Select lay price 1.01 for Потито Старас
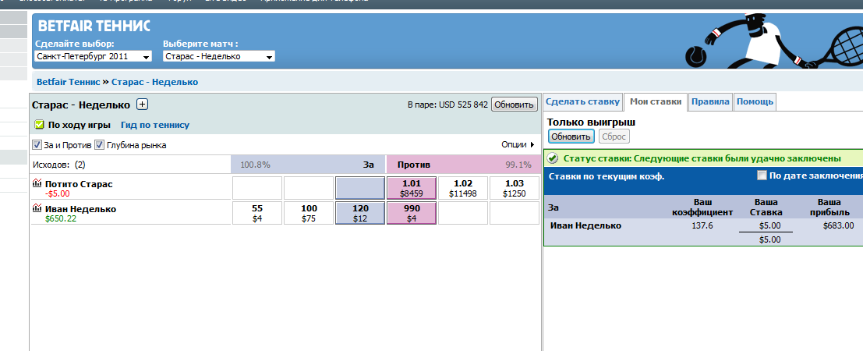 pyautogui.click(x=412, y=189)
